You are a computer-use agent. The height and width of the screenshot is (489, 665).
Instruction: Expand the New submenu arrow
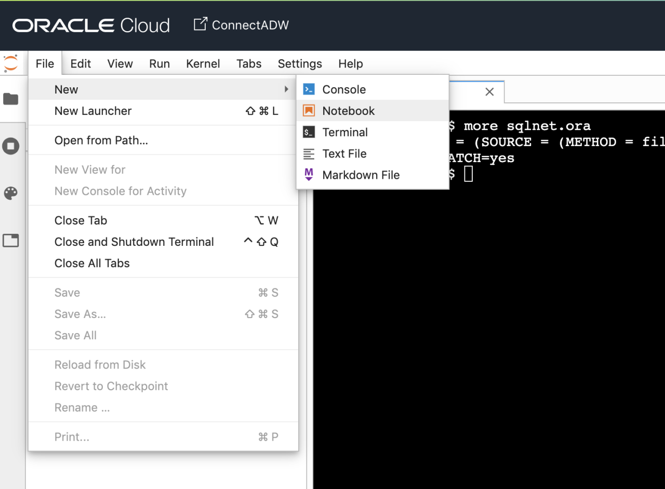pos(286,89)
